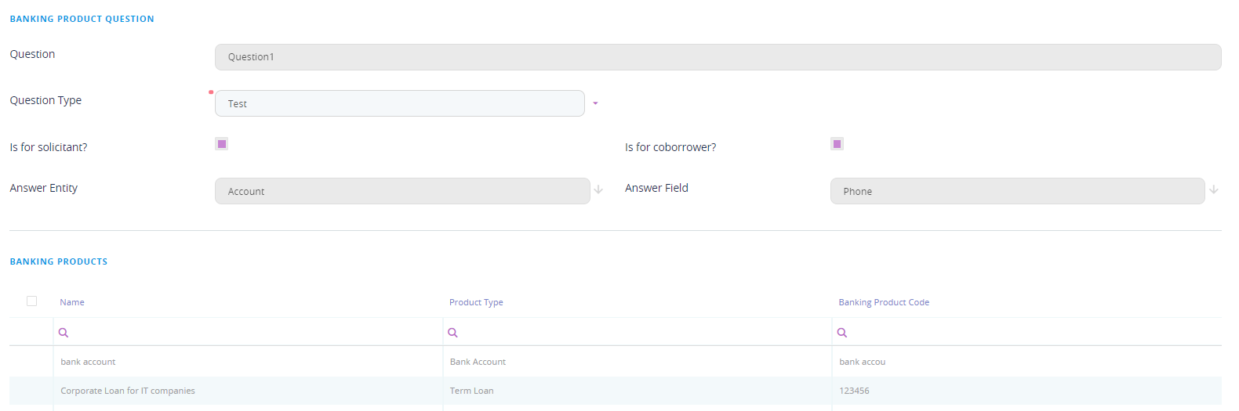Toggle the 'Is for solicitant?' checkbox
Screen dimensions: 1239x411
(222, 144)
